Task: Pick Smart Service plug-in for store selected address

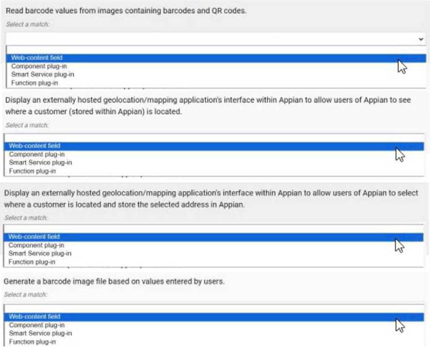Action: tap(213, 253)
